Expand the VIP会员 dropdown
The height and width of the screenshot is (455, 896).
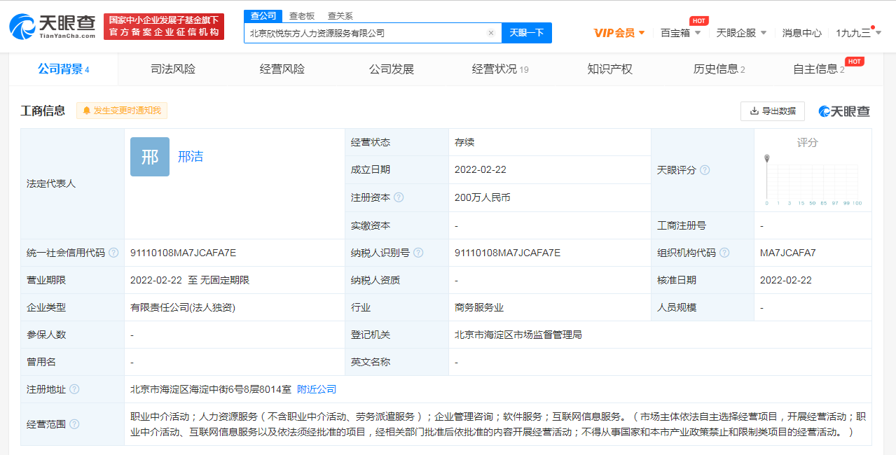pyautogui.click(x=619, y=33)
